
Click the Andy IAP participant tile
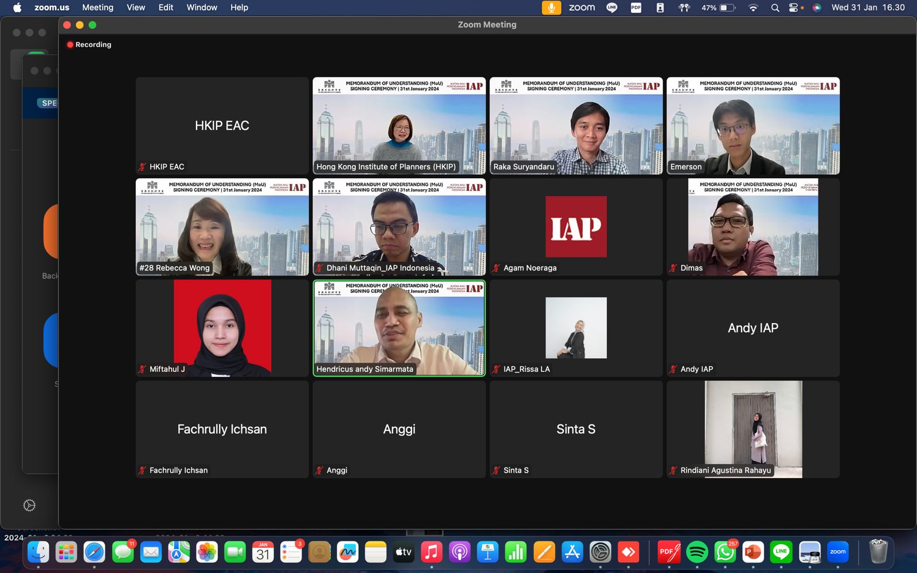pos(753,328)
